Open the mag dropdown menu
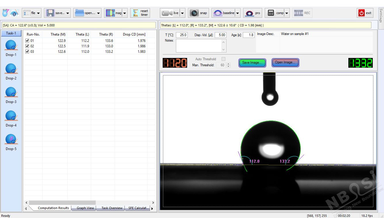 click(125, 13)
